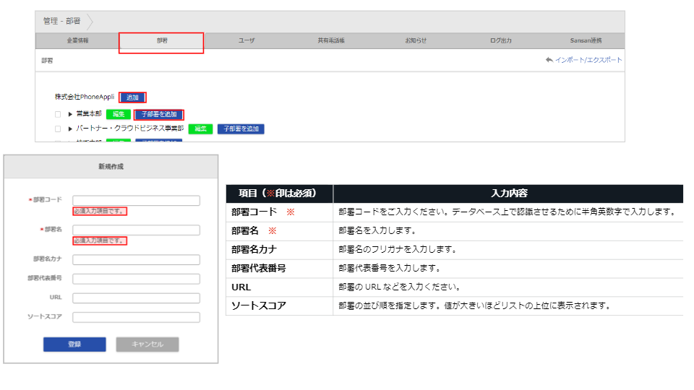Open the Sansan連携 tab
The image size is (694, 390).
585,40
